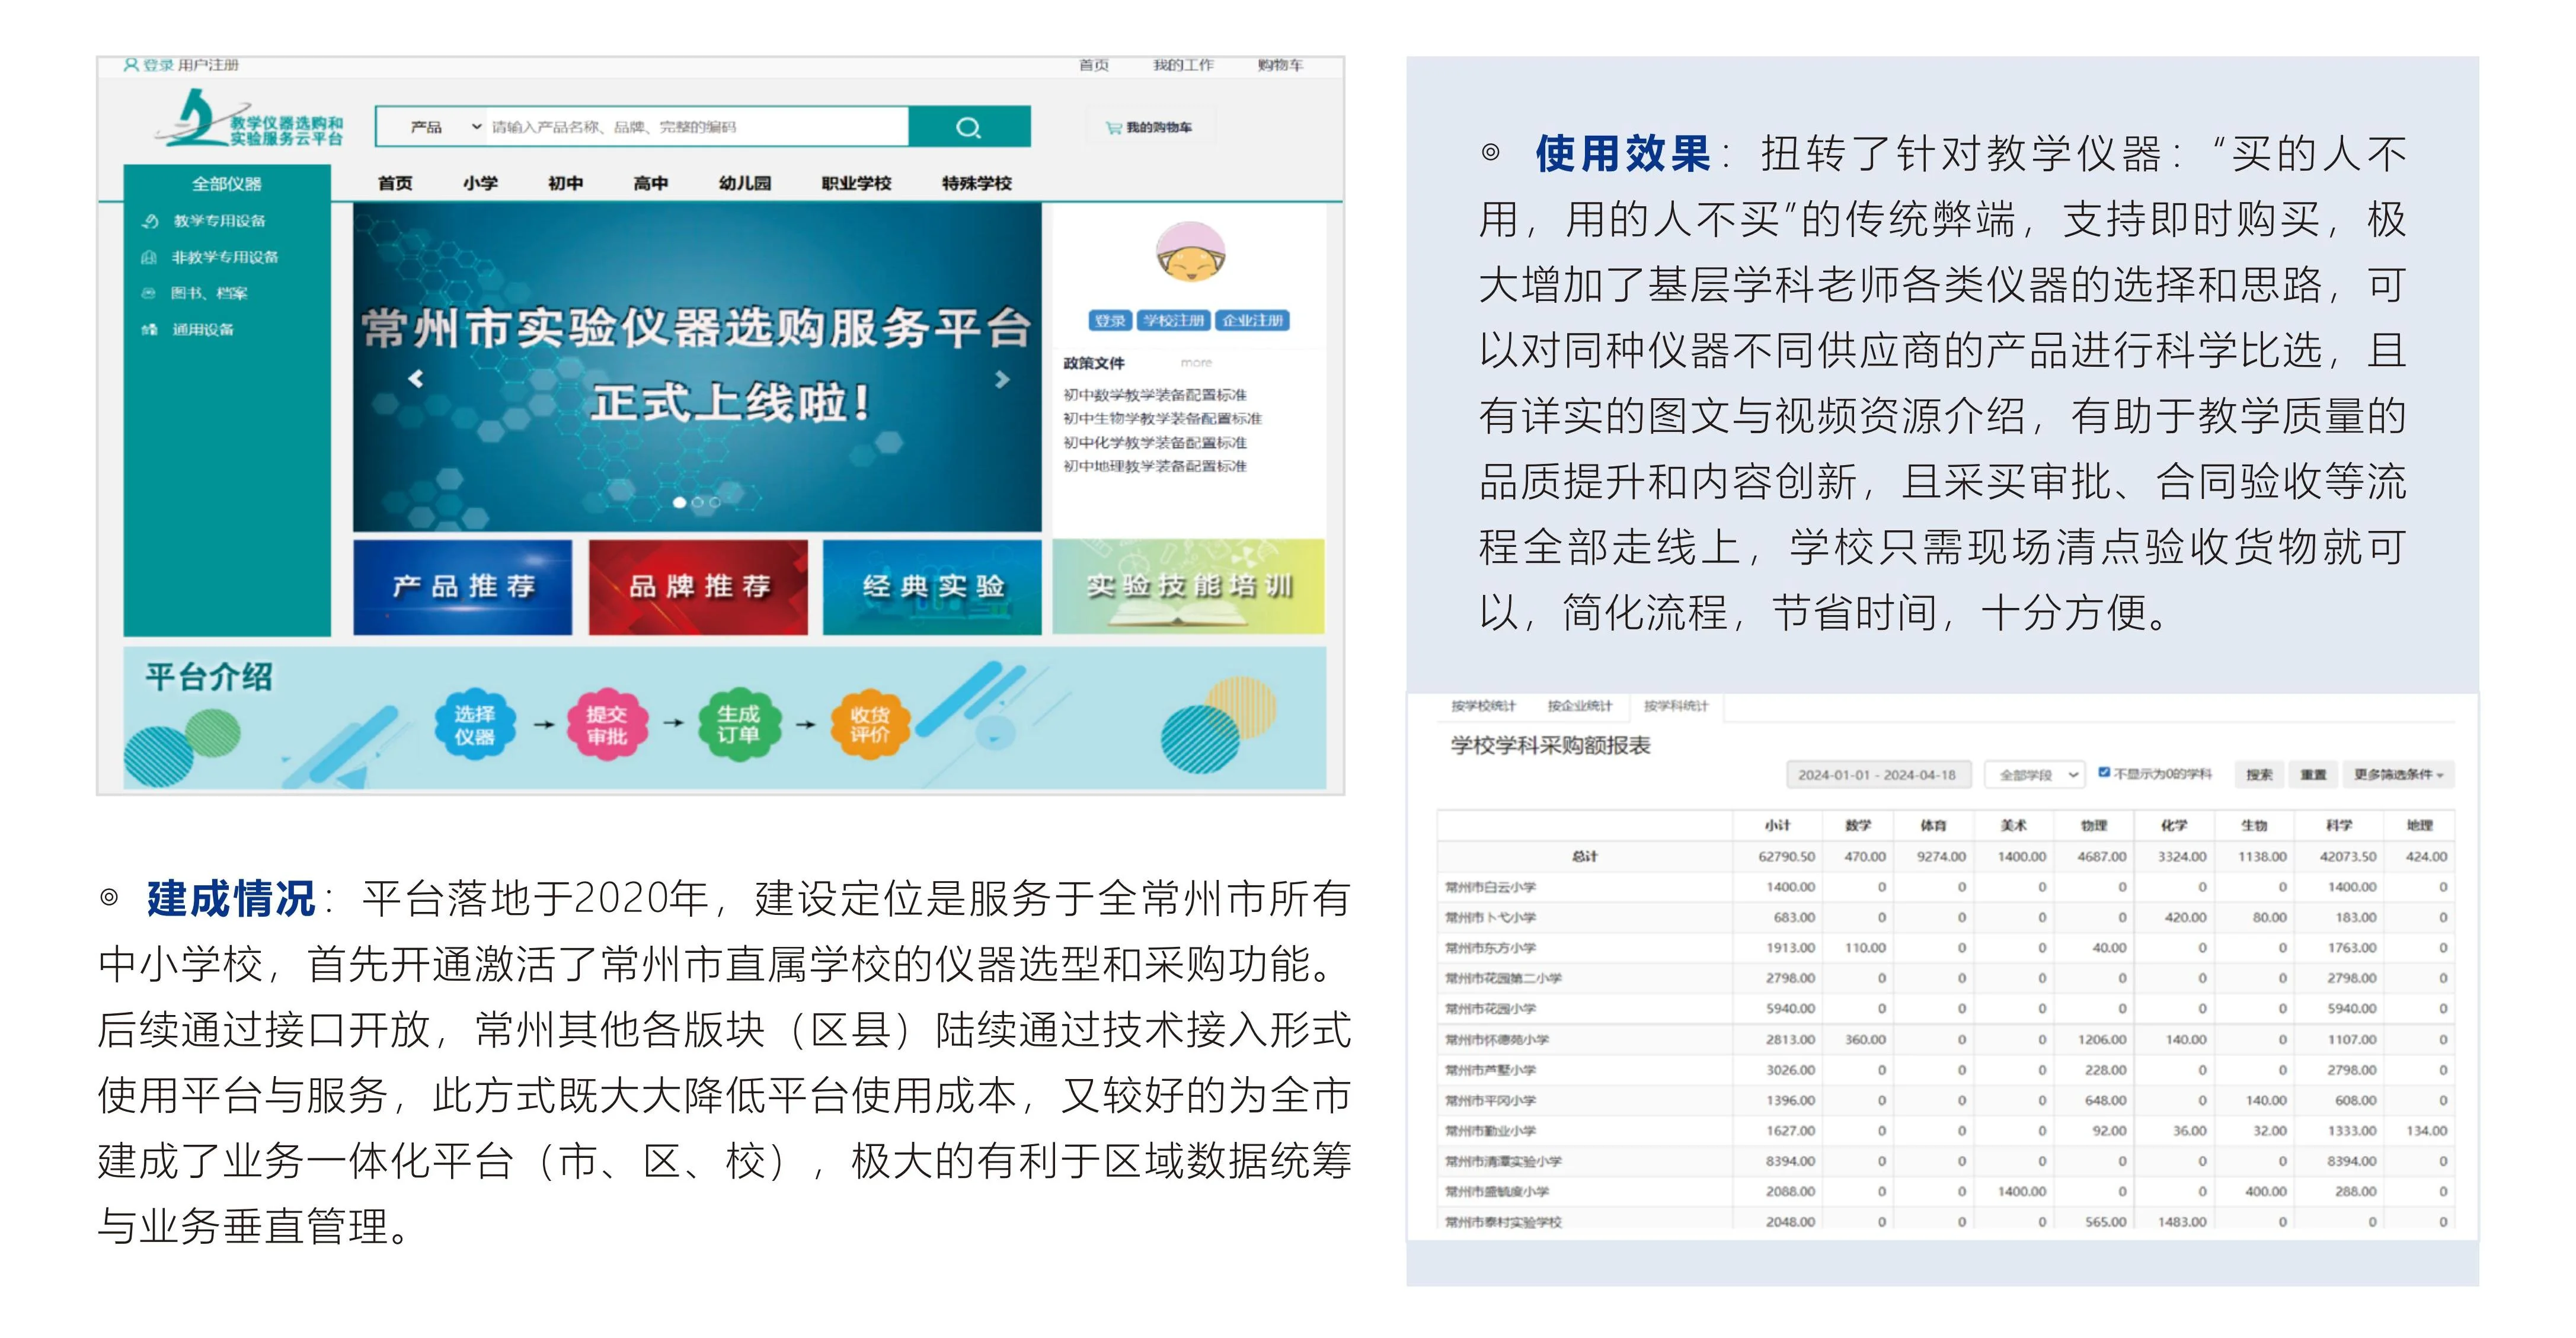The image size is (2576, 1338).
Task: Click the 教学专用设备 sidebar icon
Action: coord(150,221)
